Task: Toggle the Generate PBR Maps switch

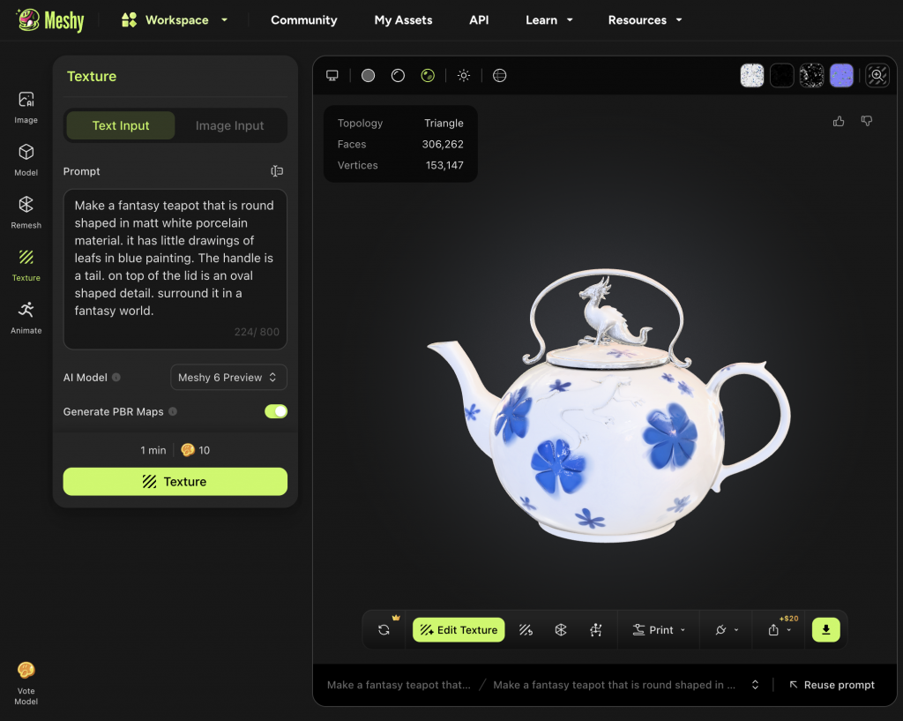Action: (276, 411)
